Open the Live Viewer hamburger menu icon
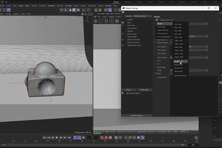This screenshot has height=148, width=222. 95,17
